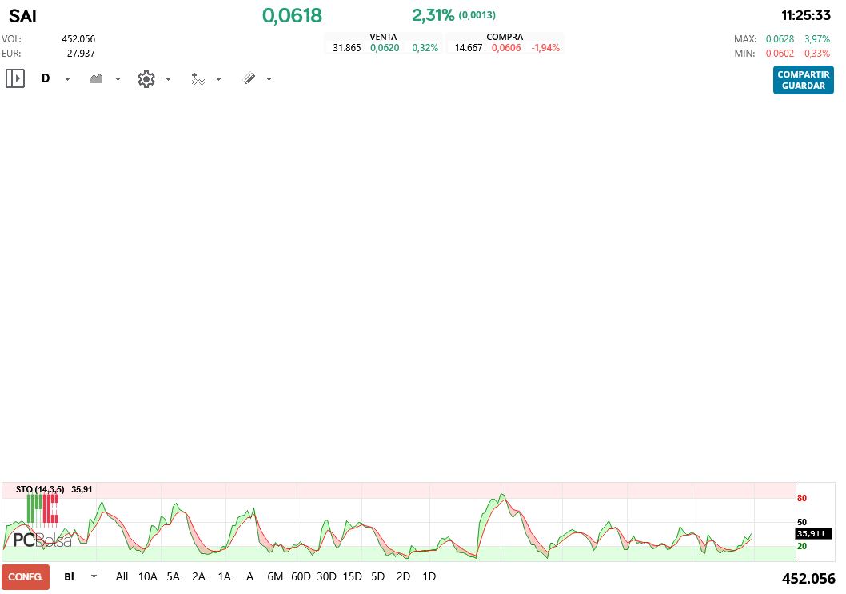Click the VENTA price 0,0620
The height and width of the screenshot is (594, 846).
(385, 47)
